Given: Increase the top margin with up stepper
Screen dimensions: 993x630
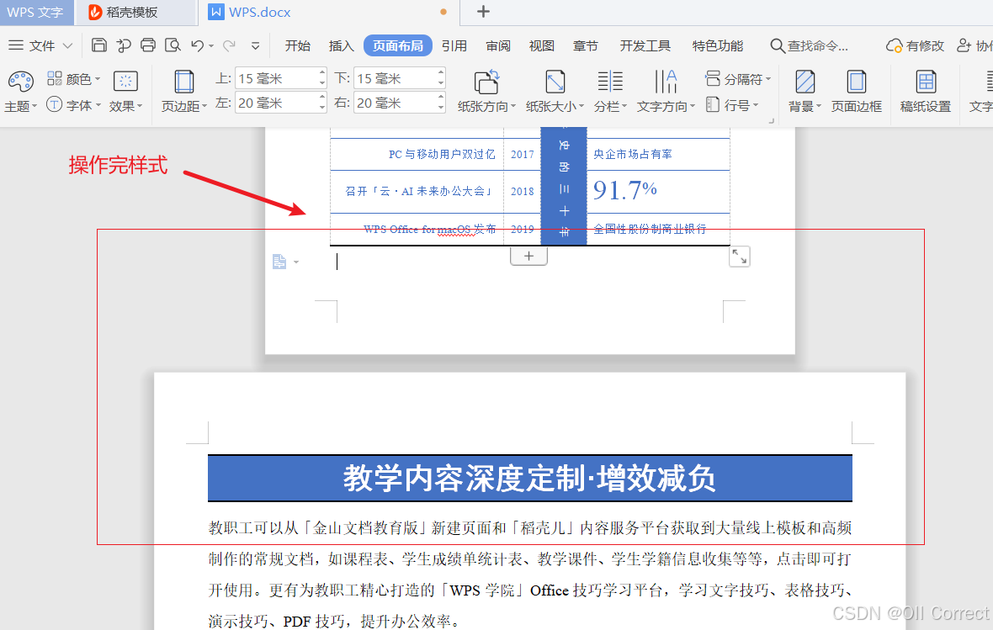Looking at the screenshot, I should point(322,73).
